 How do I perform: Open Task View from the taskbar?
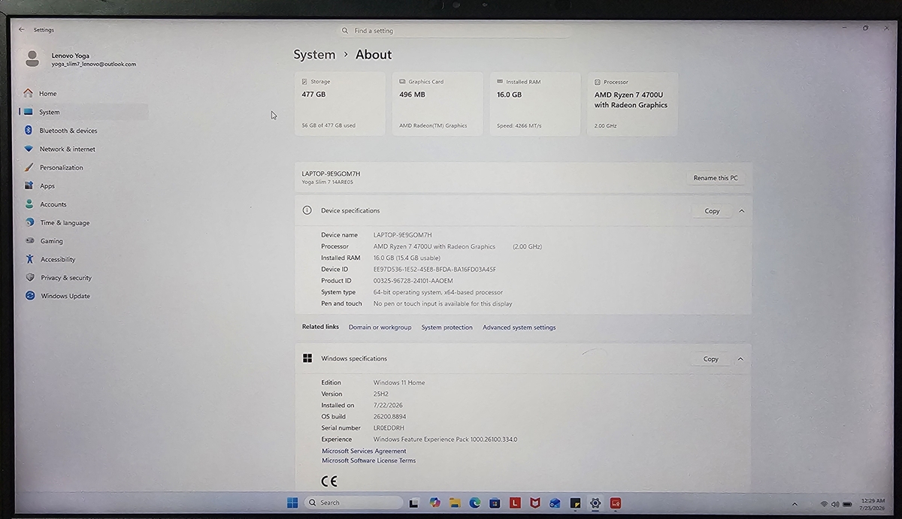point(414,502)
